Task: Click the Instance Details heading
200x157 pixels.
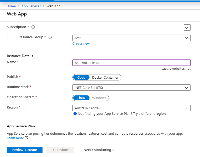Action: pyautogui.click(x=20, y=56)
